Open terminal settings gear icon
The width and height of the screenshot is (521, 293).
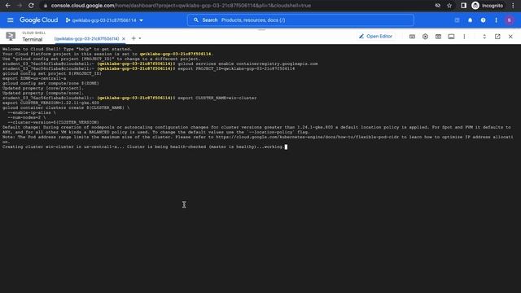click(425, 37)
